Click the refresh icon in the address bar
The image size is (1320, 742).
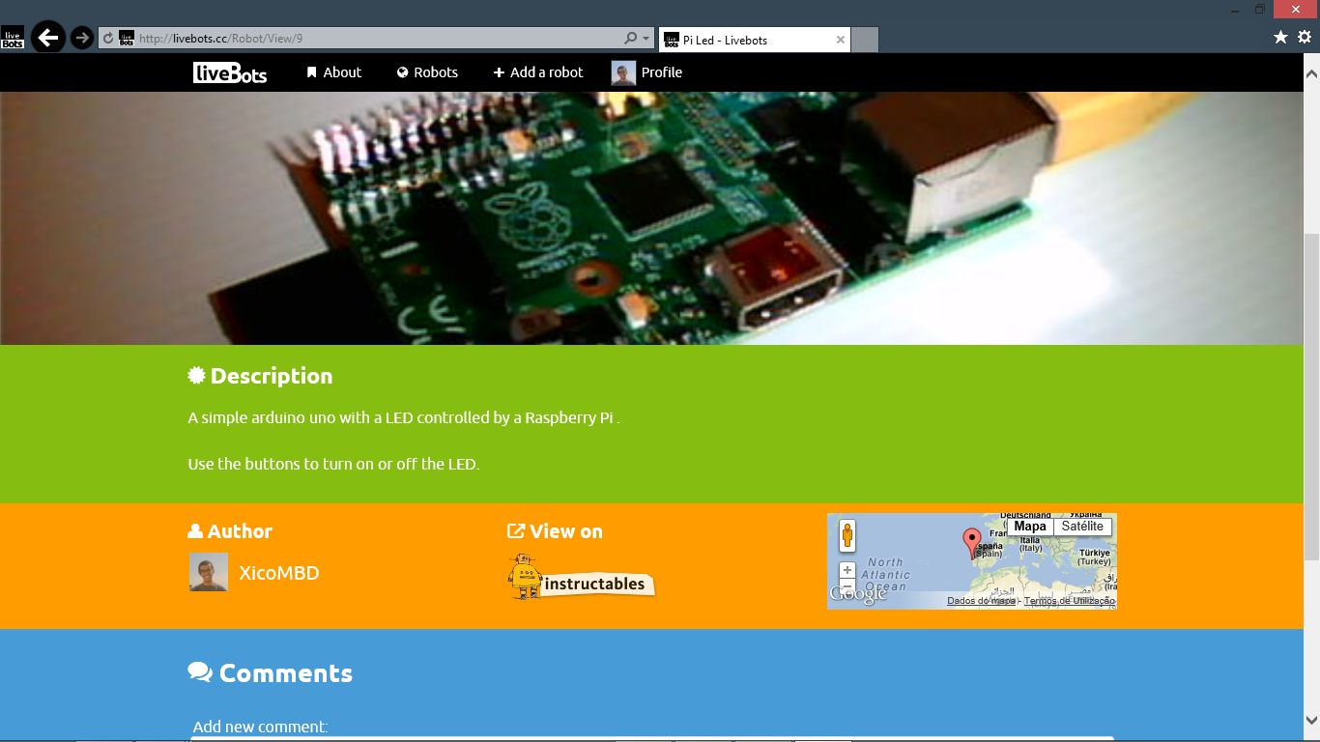click(x=106, y=38)
